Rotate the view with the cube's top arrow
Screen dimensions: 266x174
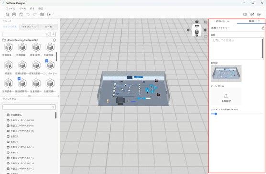[197, 22]
